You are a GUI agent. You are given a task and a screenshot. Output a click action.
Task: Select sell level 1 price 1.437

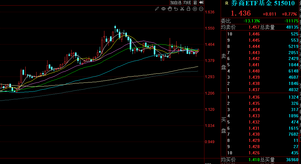[254, 90]
